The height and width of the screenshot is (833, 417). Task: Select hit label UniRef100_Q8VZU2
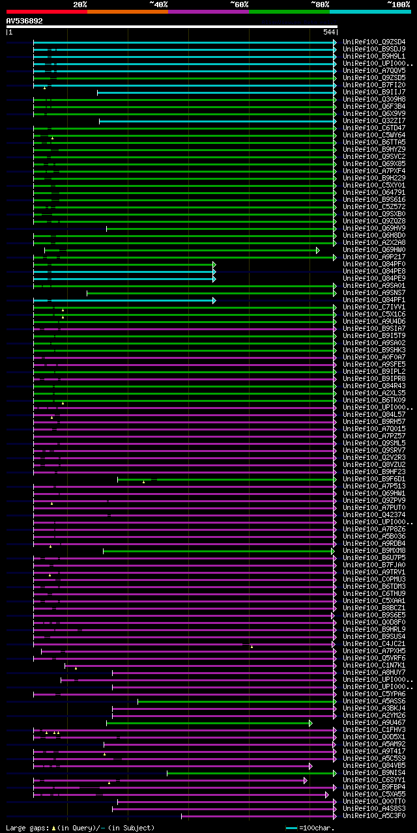tap(374, 465)
